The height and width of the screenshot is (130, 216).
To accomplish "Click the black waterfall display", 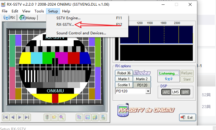I will coord(157,53).
